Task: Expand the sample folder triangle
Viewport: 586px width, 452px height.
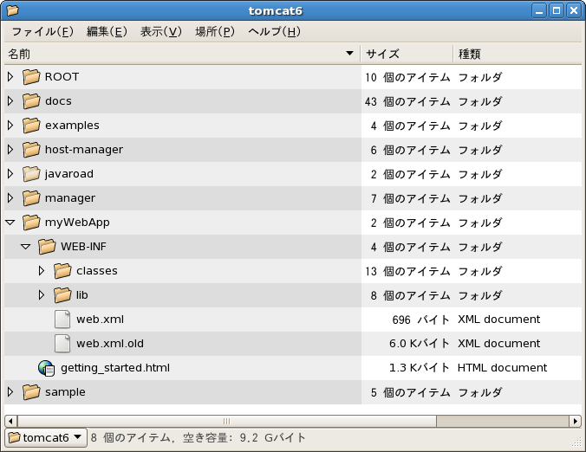Action: (x=10, y=392)
